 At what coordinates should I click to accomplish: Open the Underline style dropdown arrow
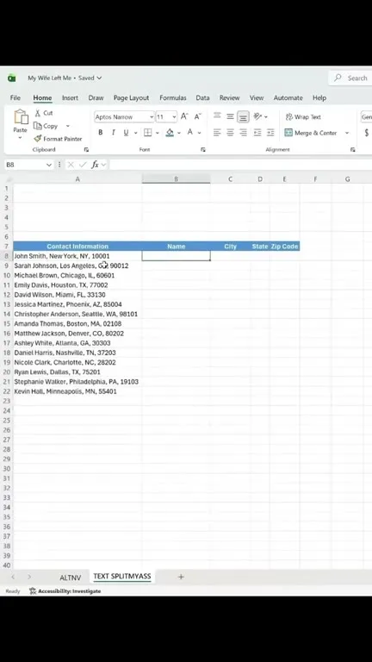(x=135, y=133)
